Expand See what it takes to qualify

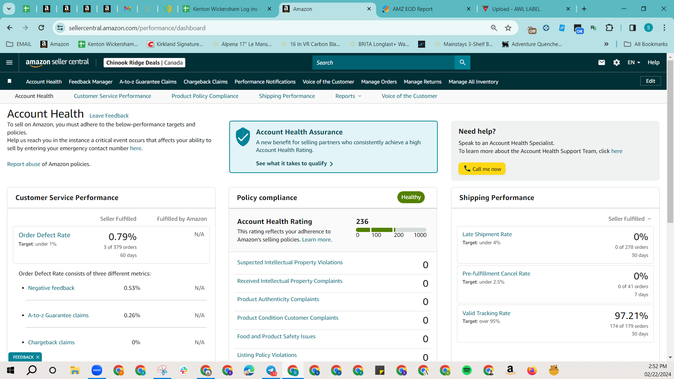[294, 164]
